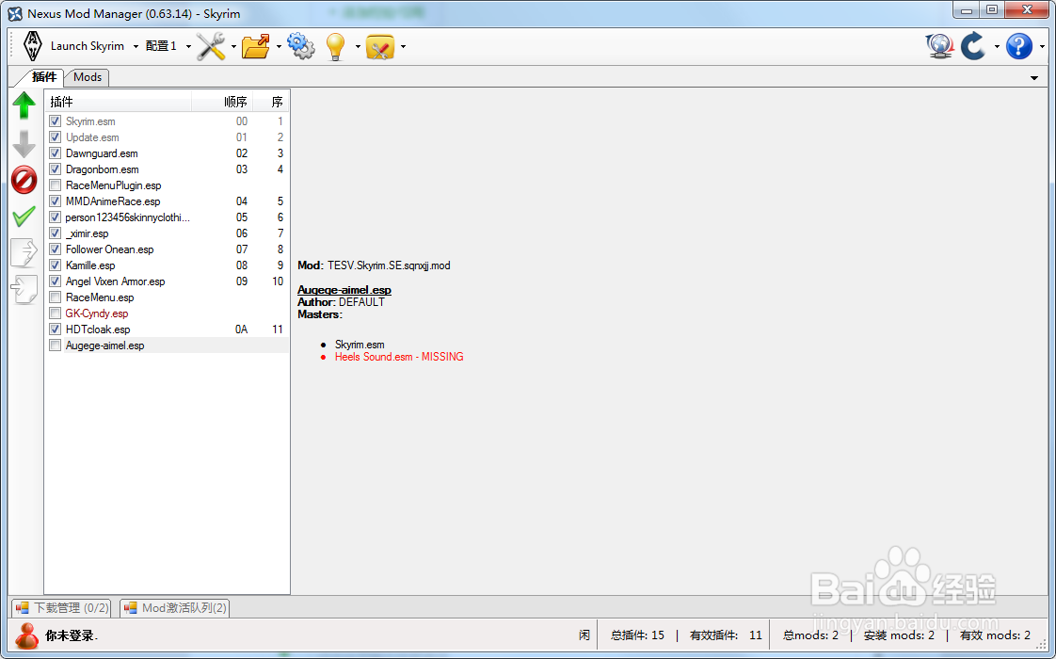The width and height of the screenshot is (1056, 659).
Task: Click the 总插件: 15 status entry
Action: [x=637, y=635]
